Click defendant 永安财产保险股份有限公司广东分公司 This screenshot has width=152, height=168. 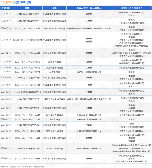click(131, 46)
